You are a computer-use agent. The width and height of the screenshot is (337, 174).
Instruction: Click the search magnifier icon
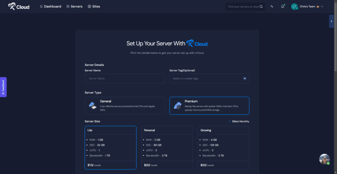click(x=261, y=7)
